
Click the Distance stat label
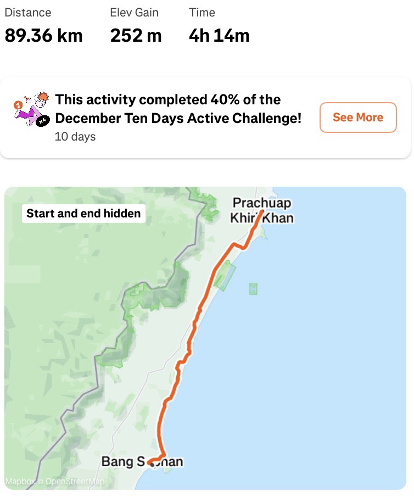[x=28, y=12]
